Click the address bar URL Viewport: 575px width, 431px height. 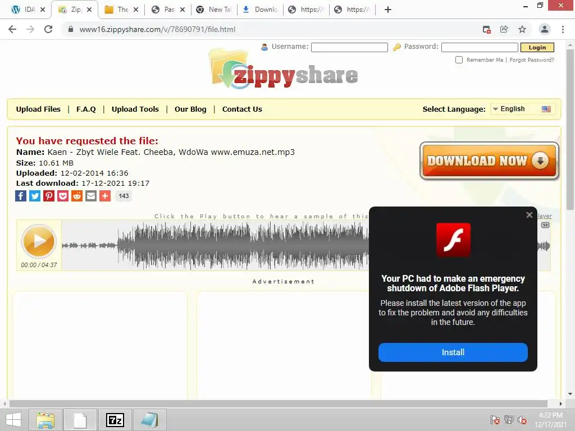click(x=157, y=29)
